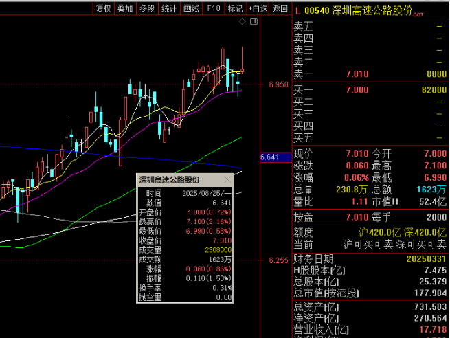Screen dimensions: 450x338
Task: Click the 总量 value 230.8万
Action: [x=352, y=190]
